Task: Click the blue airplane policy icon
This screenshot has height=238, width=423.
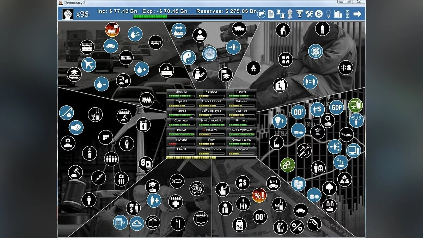Action: pos(88,64)
